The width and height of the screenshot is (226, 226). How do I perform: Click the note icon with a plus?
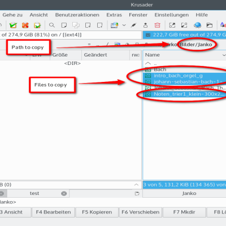pyautogui.click(x=99, y=25)
